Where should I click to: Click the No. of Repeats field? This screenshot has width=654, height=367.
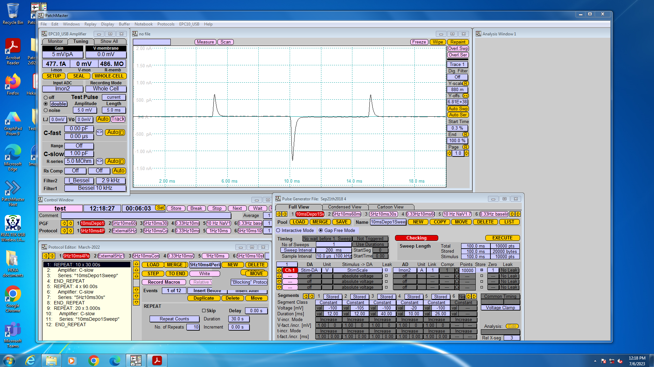coord(193,327)
